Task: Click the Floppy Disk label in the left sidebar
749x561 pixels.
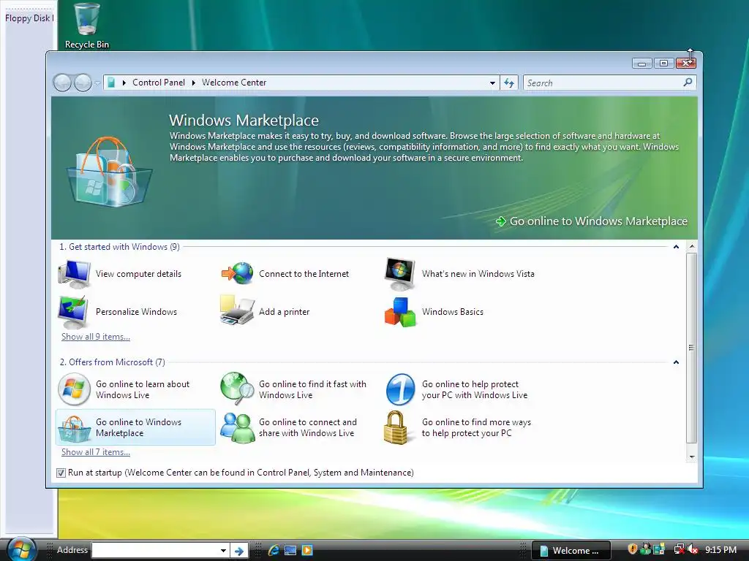Action: (29, 18)
